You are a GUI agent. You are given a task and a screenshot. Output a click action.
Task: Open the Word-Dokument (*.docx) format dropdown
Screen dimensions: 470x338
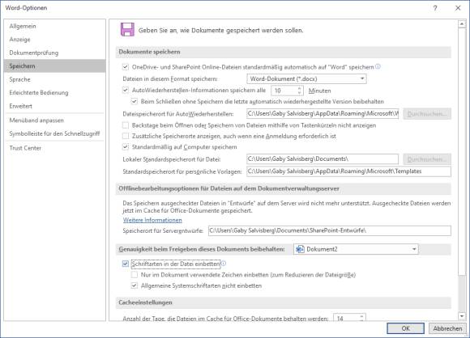(x=306, y=79)
